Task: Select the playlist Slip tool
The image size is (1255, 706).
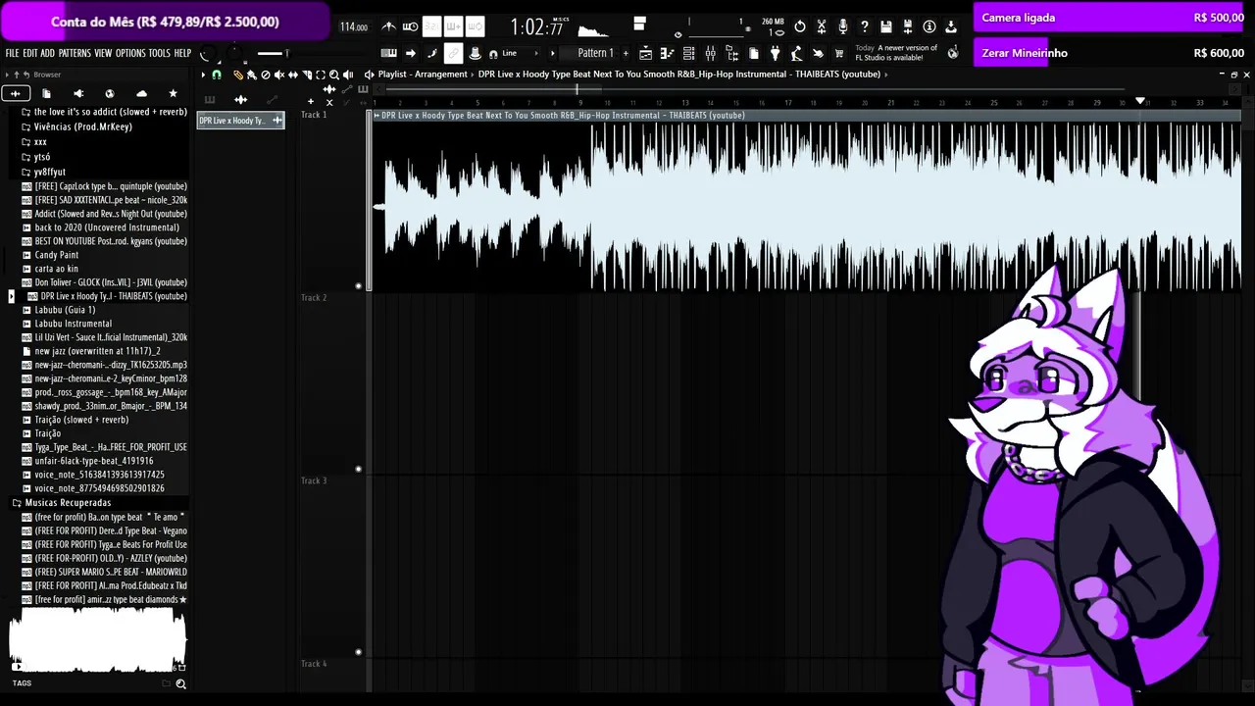Action: (x=292, y=75)
